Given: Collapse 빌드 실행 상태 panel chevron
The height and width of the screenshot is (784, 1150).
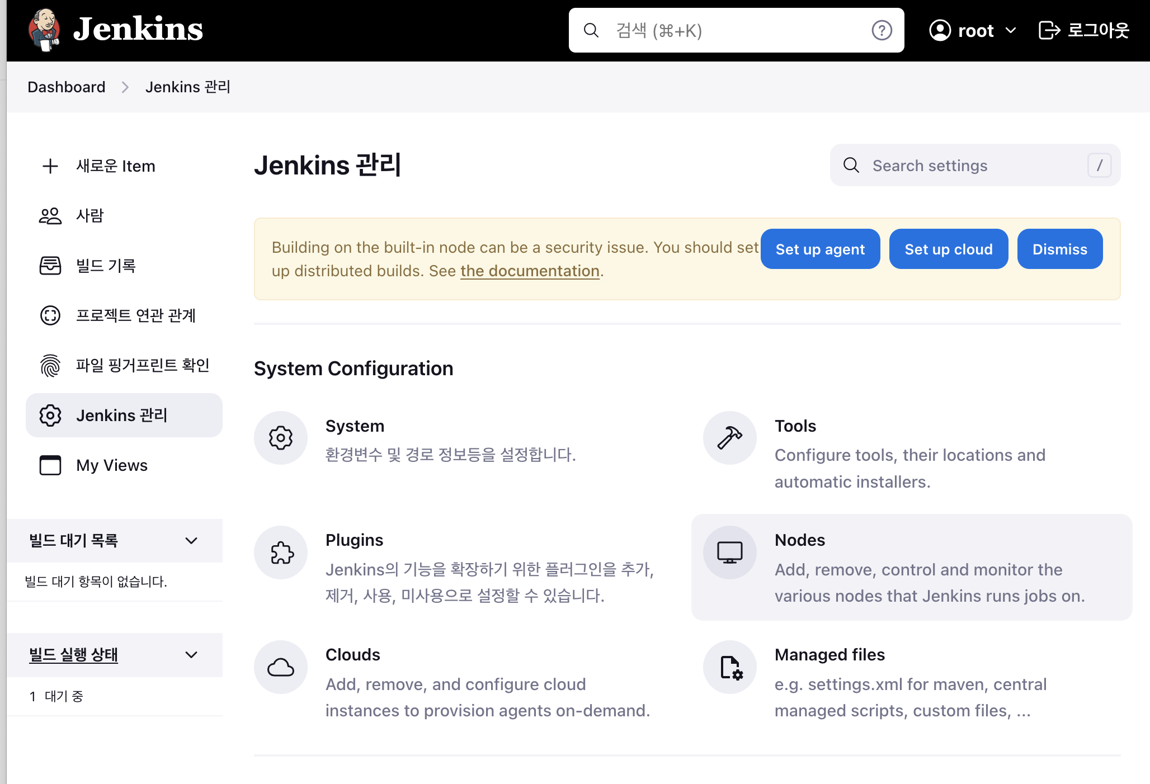Looking at the screenshot, I should pyautogui.click(x=191, y=655).
